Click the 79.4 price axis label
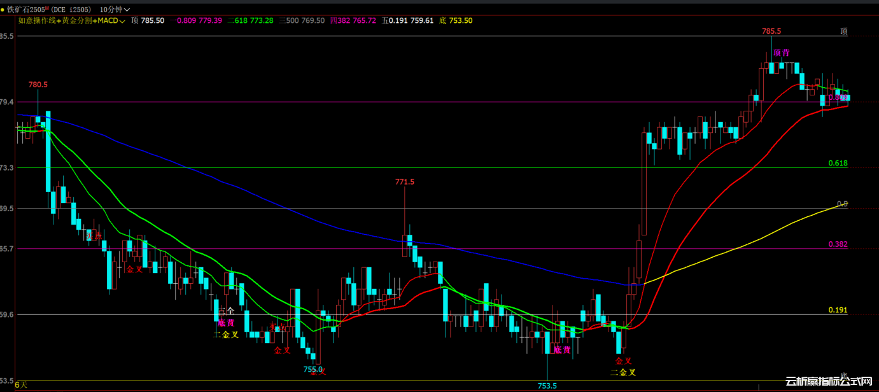879x392 pixels. (x=7, y=102)
